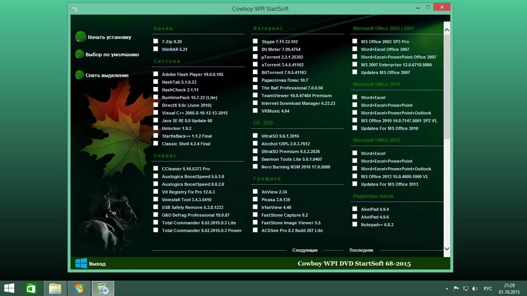Click the Последняя page link

point(361,250)
